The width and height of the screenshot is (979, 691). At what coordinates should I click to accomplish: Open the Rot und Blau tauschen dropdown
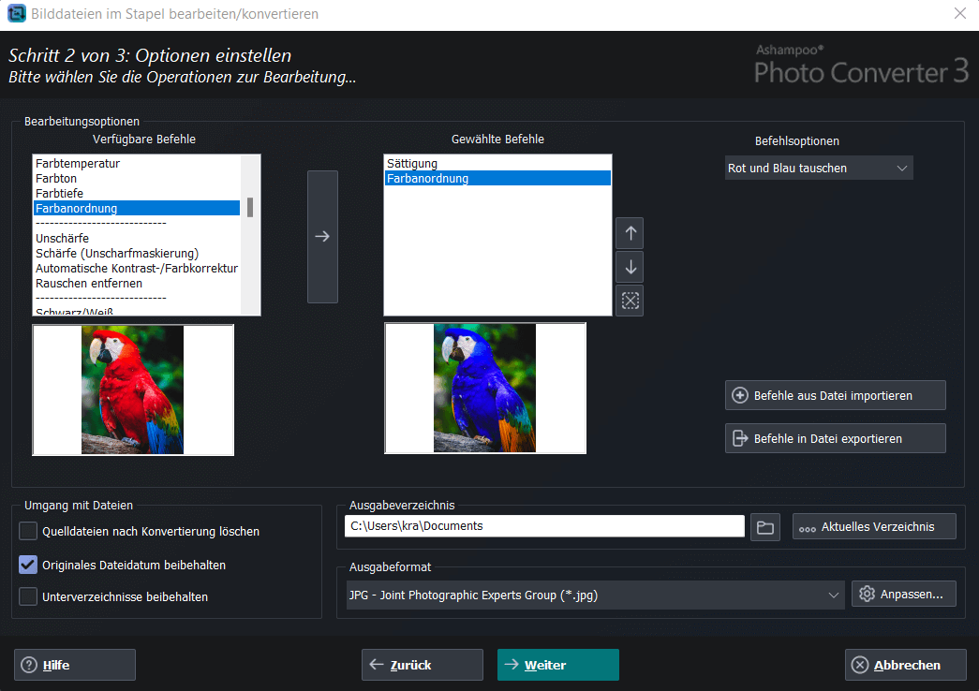(x=818, y=169)
